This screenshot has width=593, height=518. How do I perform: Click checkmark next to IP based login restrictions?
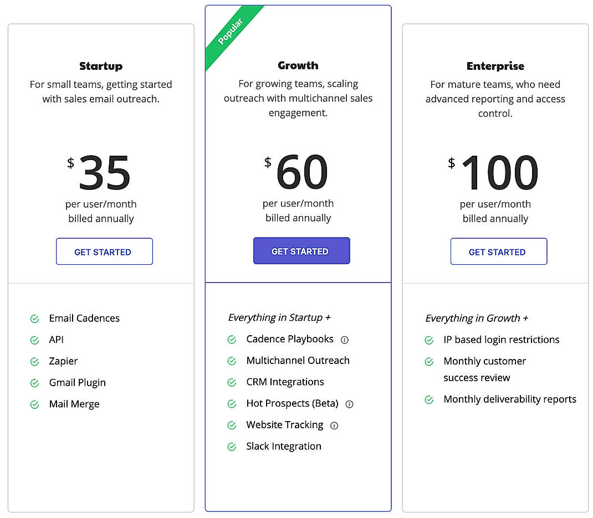(429, 340)
